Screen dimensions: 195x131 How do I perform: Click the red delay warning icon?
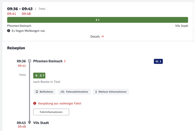click(35, 103)
